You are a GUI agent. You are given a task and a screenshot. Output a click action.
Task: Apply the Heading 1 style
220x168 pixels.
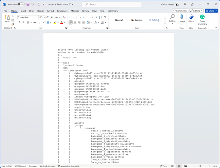click(154, 20)
